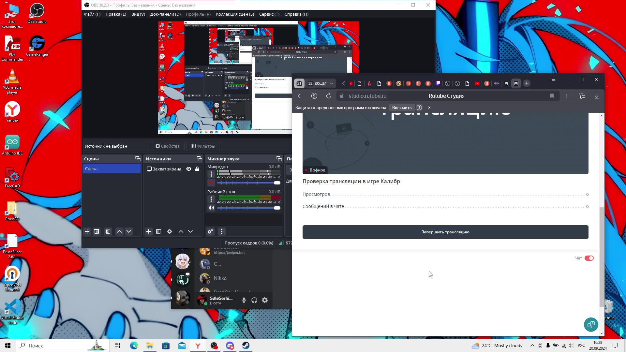Viewport: 626px width, 352px height.
Task: Click Завершить трансляцию button
Action: tap(445, 232)
